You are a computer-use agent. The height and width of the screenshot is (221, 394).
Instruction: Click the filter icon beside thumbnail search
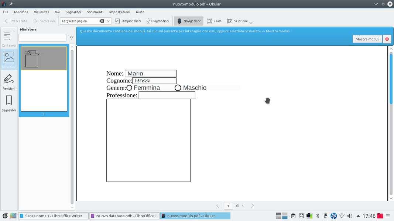[x=72, y=38]
